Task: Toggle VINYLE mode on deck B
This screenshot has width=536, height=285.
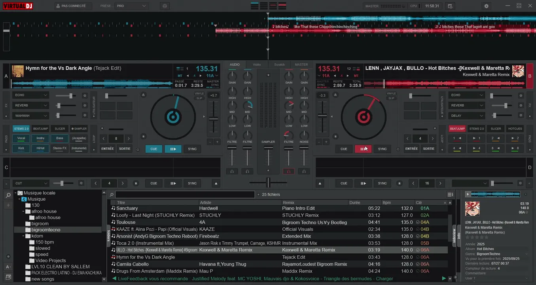Action: tap(391, 94)
